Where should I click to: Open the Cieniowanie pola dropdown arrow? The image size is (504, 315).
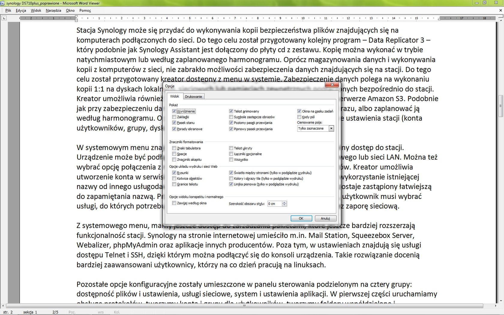331,128
